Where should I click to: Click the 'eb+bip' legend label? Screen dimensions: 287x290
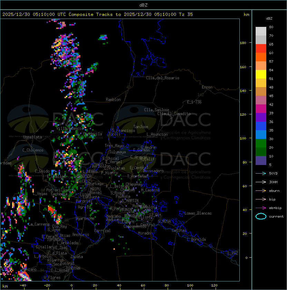(x=275, y=208)
